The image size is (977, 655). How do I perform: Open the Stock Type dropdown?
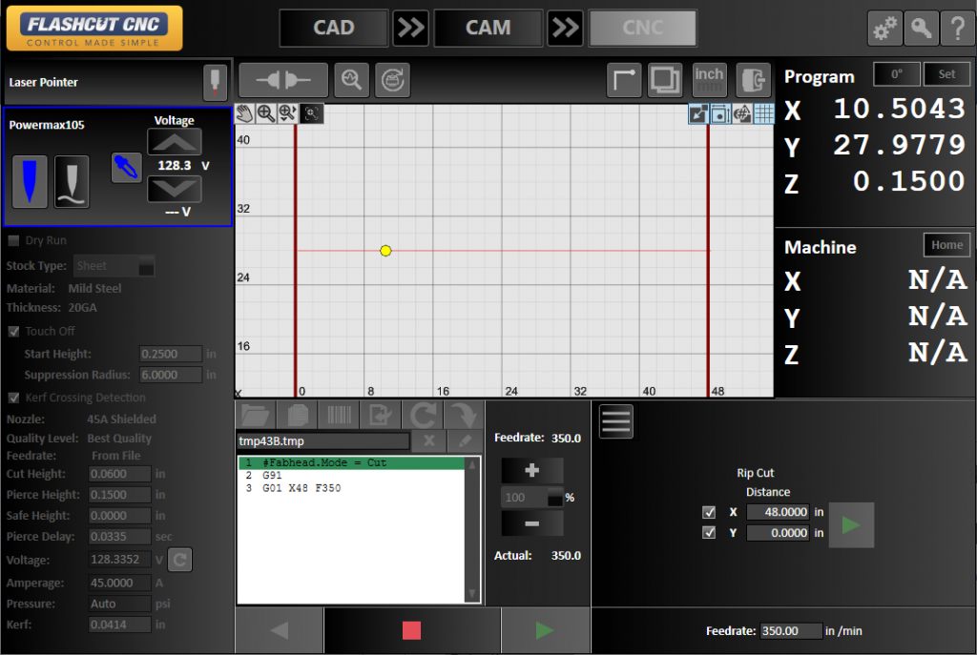(x=114, y=266)
